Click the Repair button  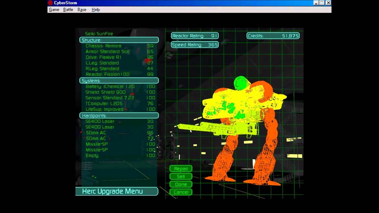(x=181, y=169)
